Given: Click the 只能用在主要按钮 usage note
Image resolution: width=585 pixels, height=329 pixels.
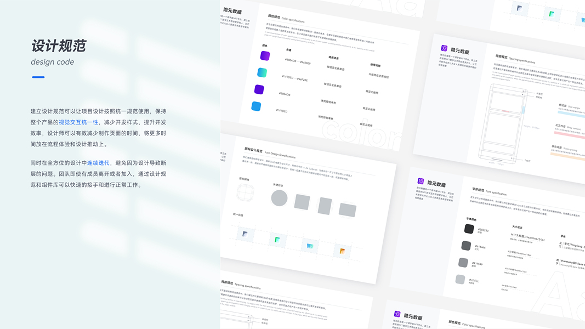Looking at the screenshot, I should 378,76.
